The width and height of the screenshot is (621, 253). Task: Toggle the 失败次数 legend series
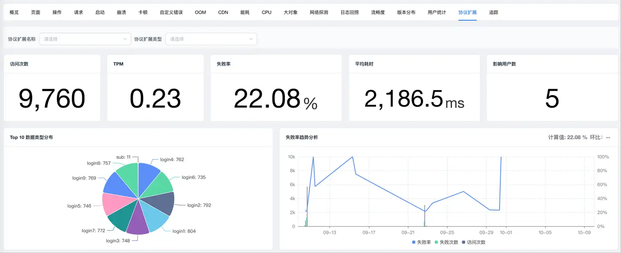[x=446, y=242]
